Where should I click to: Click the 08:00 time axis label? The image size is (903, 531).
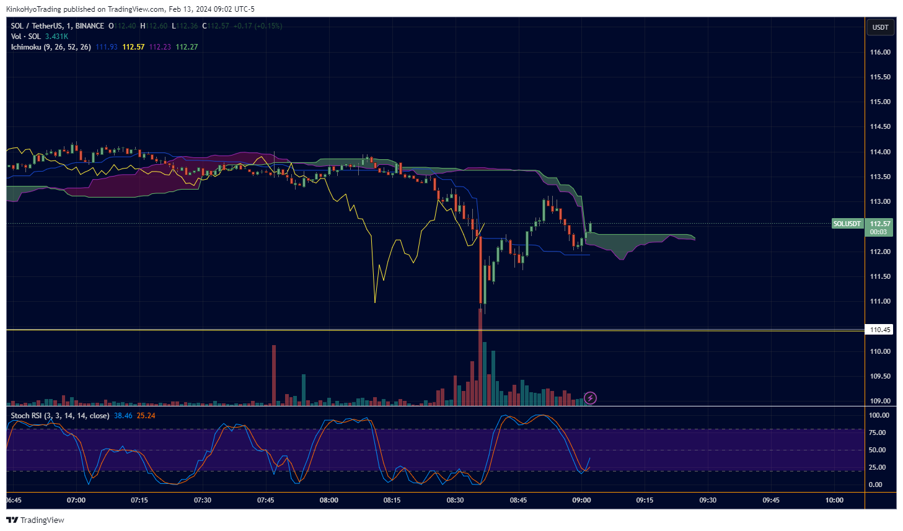pos(328,500)
